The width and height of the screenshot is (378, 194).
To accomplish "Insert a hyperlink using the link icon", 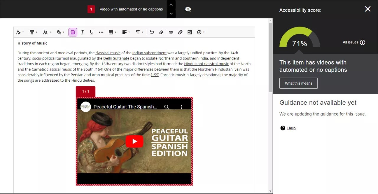I will 171,32.
